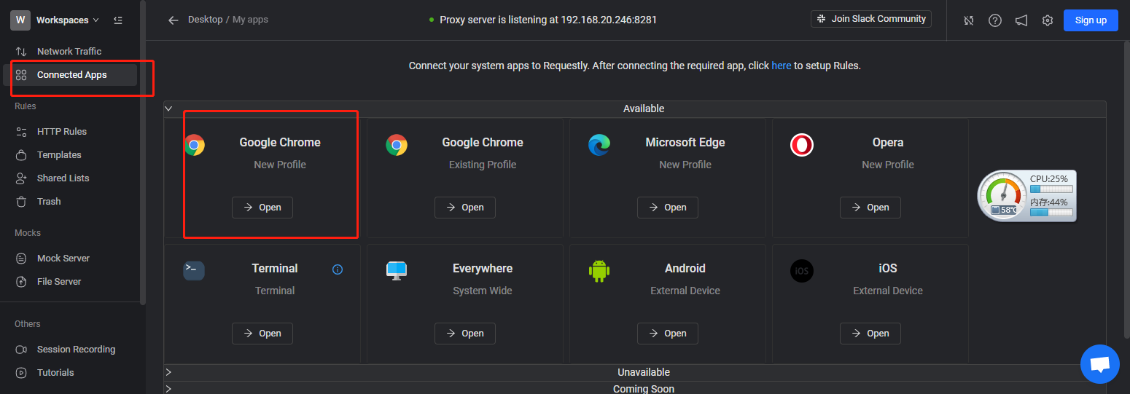Screen dimensions: 1130x394
Task: Collapse the Available section
Action: click(168, 109)
